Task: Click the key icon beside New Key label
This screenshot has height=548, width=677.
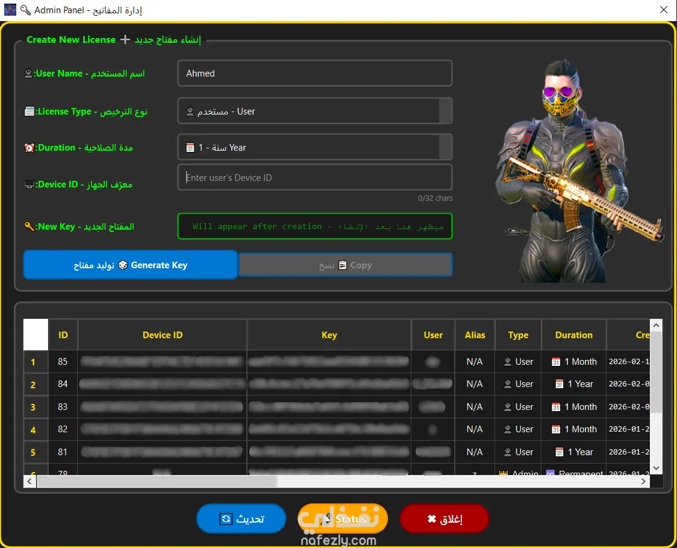Action: click(29, 226)
